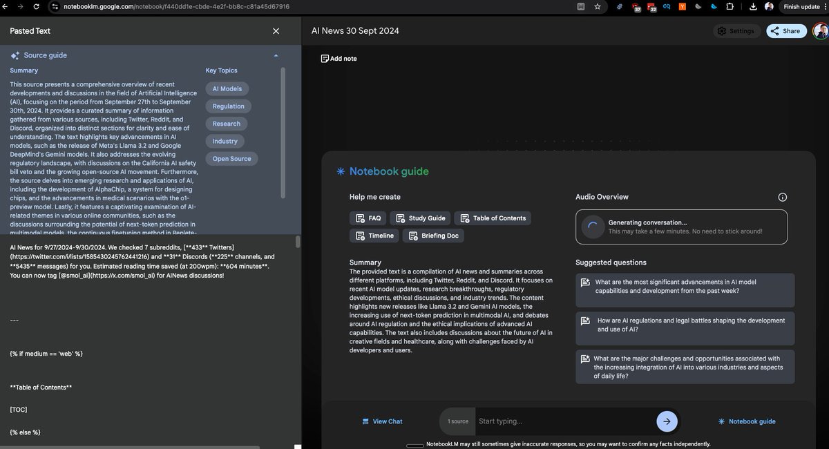
Task: Open notebook Settings
Action: point(736,31)
